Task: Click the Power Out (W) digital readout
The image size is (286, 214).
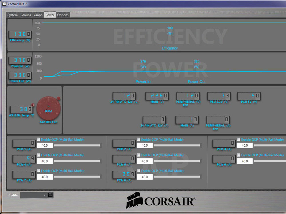Action: coord(20,75)
